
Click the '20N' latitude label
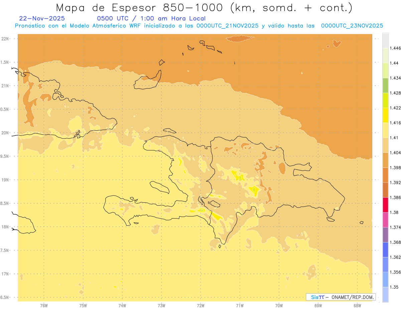(5, 133)
